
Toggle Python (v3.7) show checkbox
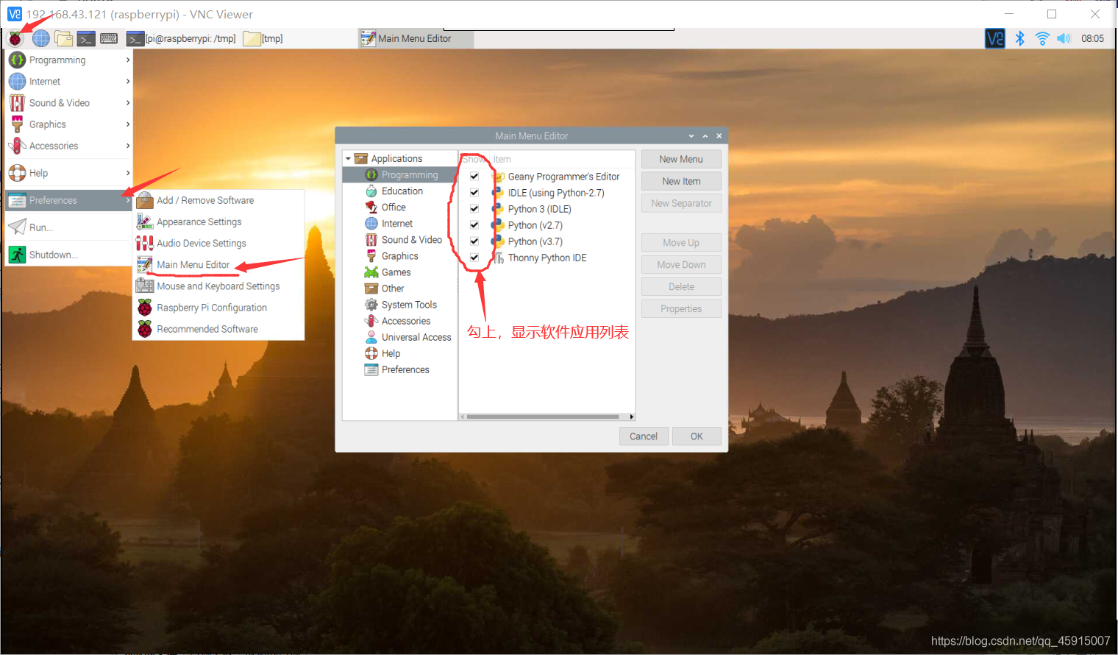point(474,241)
